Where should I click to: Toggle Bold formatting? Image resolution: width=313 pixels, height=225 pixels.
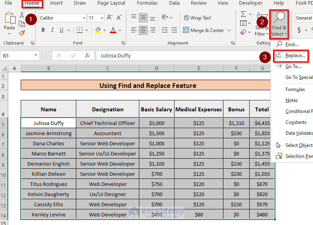click(43, 30)
